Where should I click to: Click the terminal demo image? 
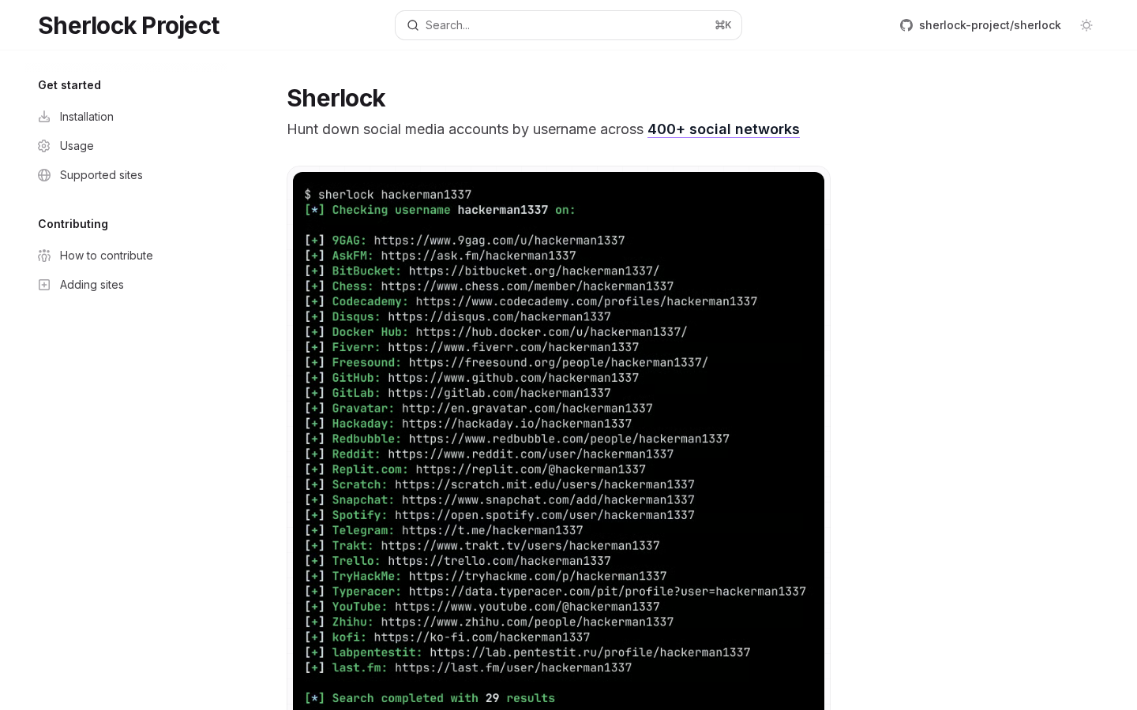[558, 441]
